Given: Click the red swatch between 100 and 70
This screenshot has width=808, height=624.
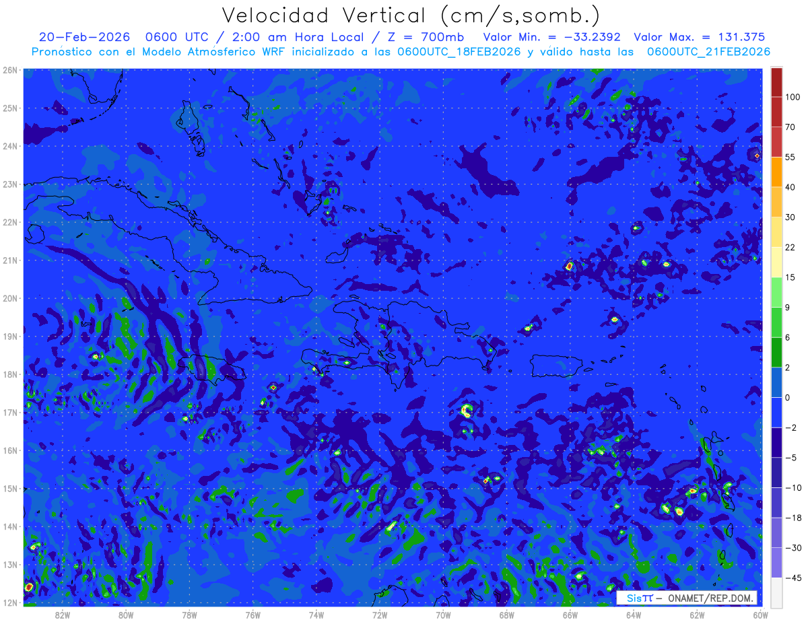Looking at the screenshot, I should (x=776, y=112).
